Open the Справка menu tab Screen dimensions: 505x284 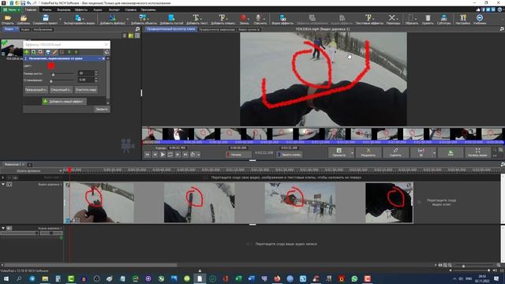[x=130, y=9]
